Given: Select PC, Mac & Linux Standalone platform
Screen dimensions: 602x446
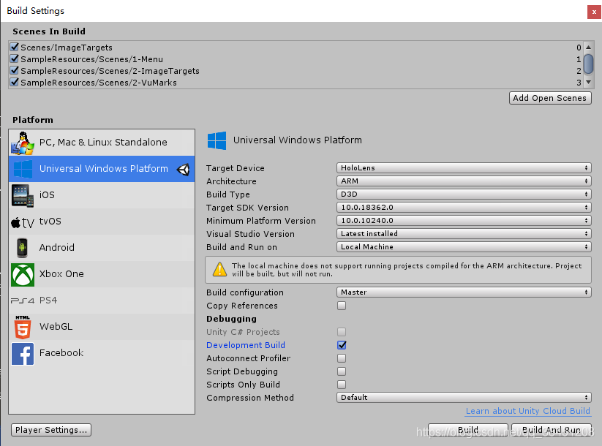Looking at the screenshot, I should click(x=102, y=143).
